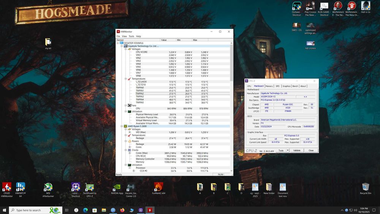380x214 pixels.
Task: Switch to the Graphics tab in CPU-Z
Action: (x=287, y=86)
